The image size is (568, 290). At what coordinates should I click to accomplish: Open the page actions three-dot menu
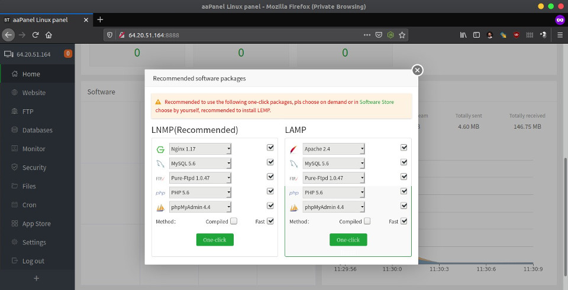(367, 35)
